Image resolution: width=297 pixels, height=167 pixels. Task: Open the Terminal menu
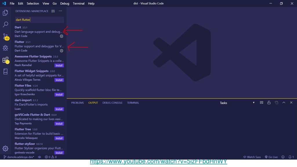click(x=79, y=3)
